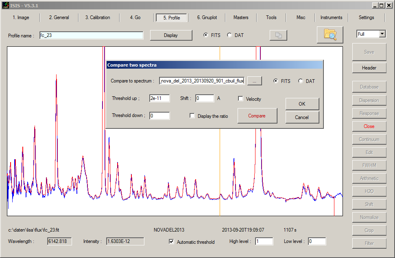Open the Masters tab
The image size is (395, 258).
tap(241, 17)
